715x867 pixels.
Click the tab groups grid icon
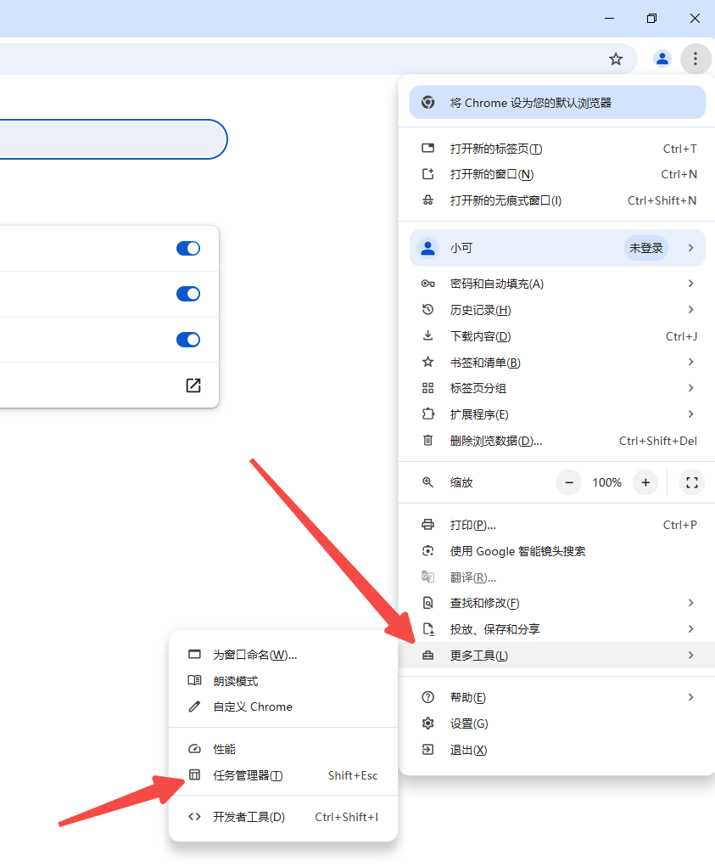click(x=427, y=388)
